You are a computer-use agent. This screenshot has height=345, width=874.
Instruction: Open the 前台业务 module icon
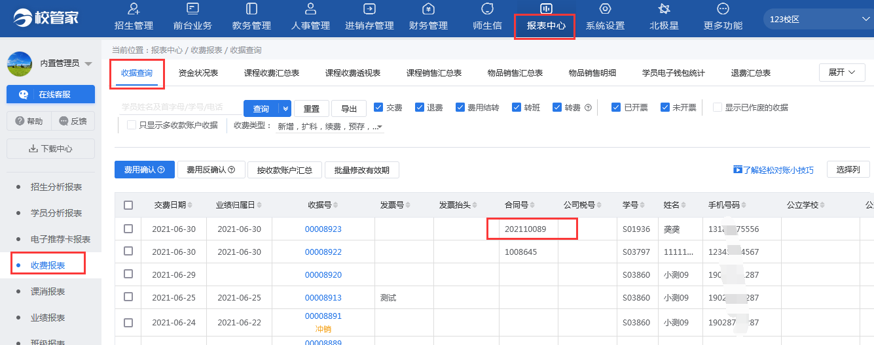pos(192,9)
